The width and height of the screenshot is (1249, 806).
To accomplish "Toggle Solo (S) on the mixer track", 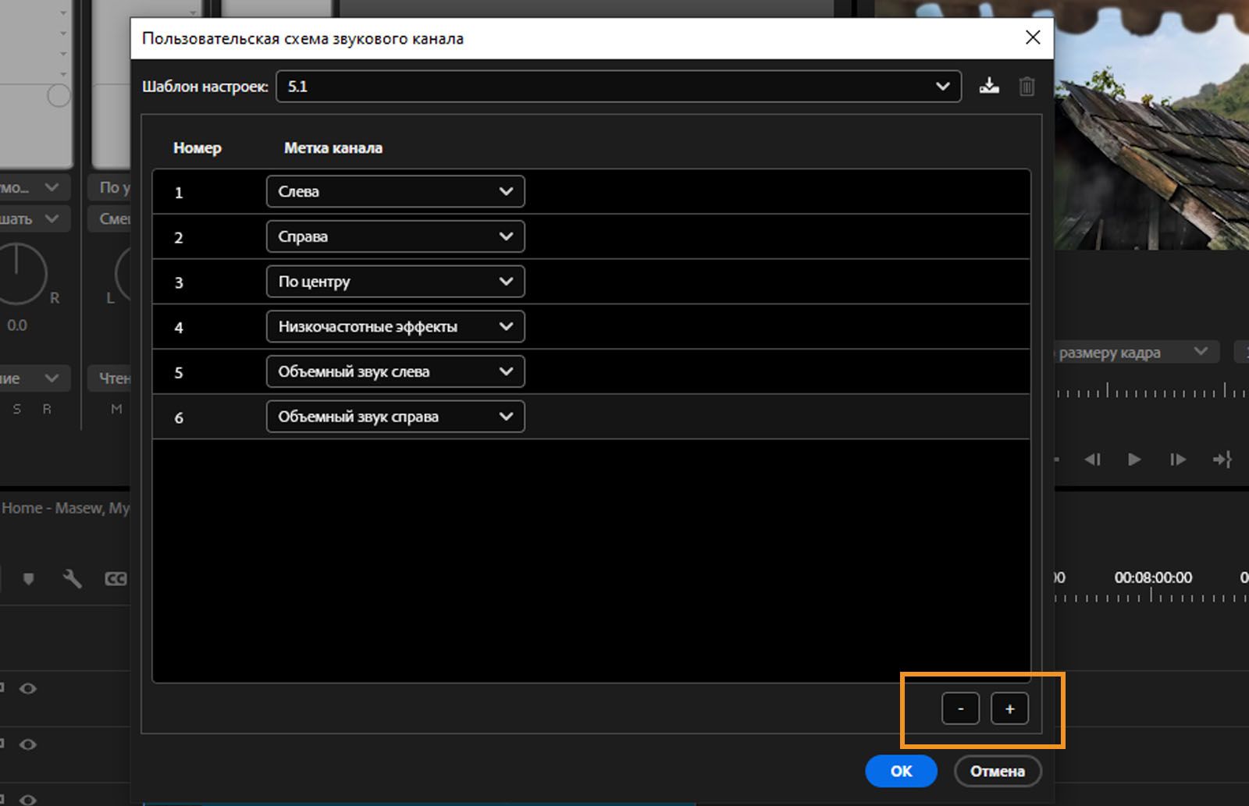I will click(17, 409).
